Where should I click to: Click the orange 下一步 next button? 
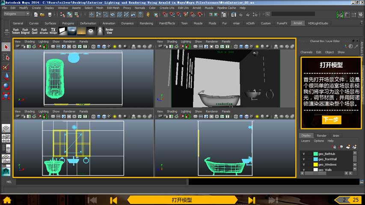tap(332, 120)
